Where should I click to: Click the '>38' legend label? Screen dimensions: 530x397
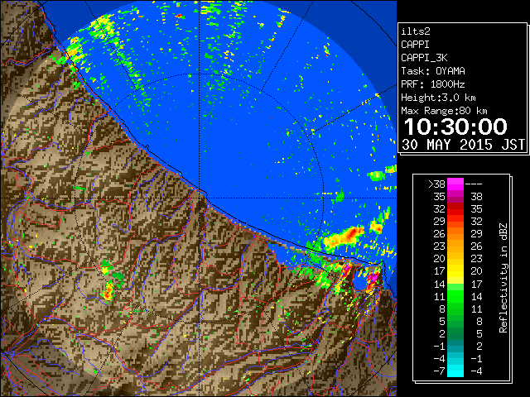[436, 184]
